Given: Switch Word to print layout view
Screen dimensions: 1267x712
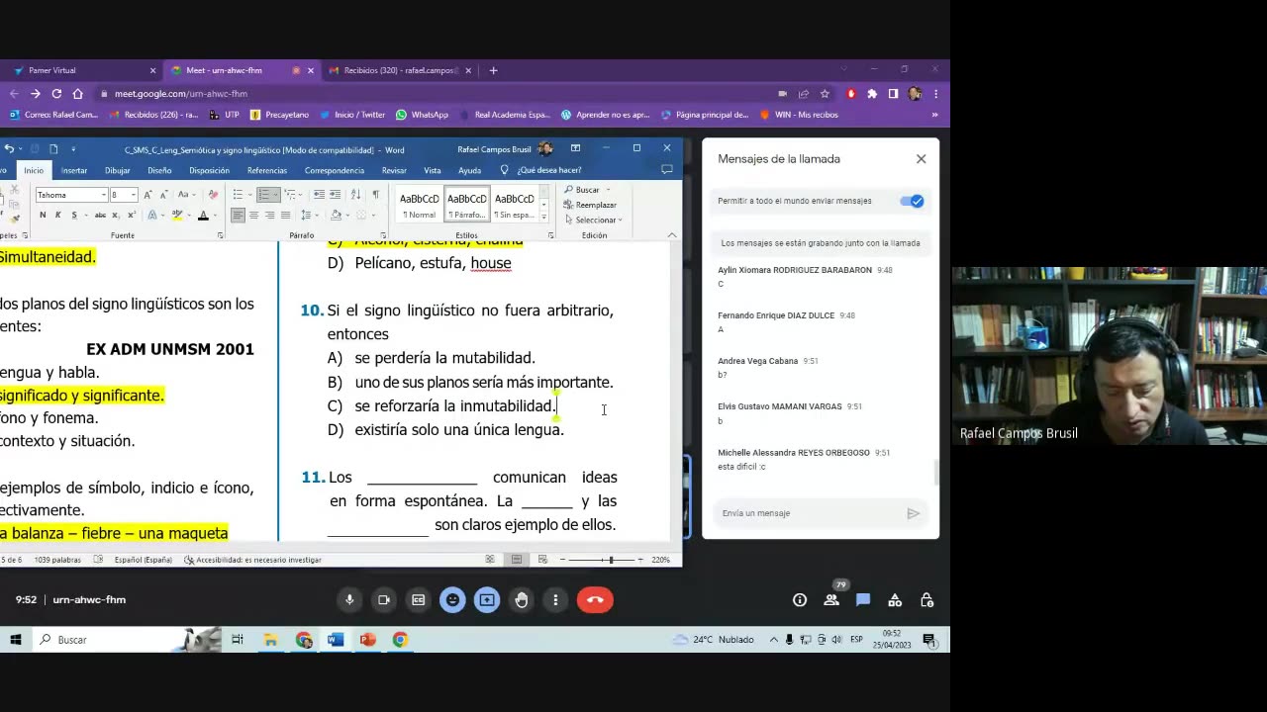Looking at the screenshot, I should [517, 560].
